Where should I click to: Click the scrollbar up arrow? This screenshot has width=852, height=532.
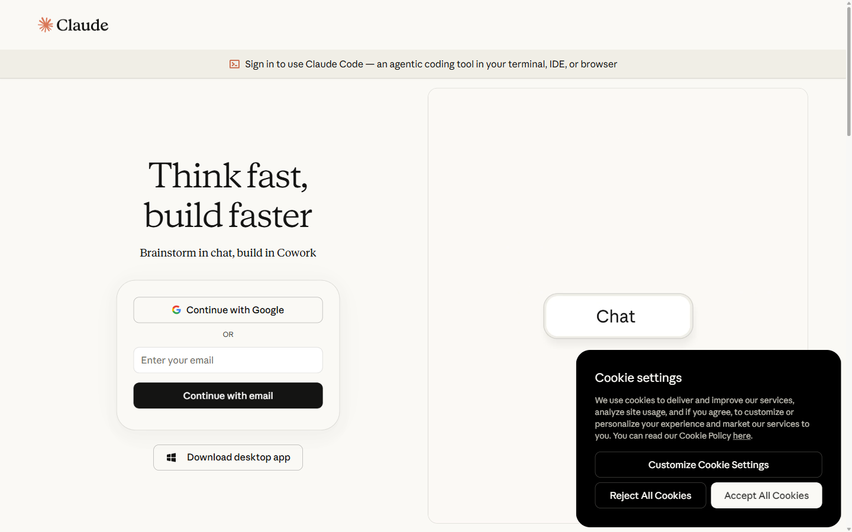pyautogui.click(x=848, y=3)
